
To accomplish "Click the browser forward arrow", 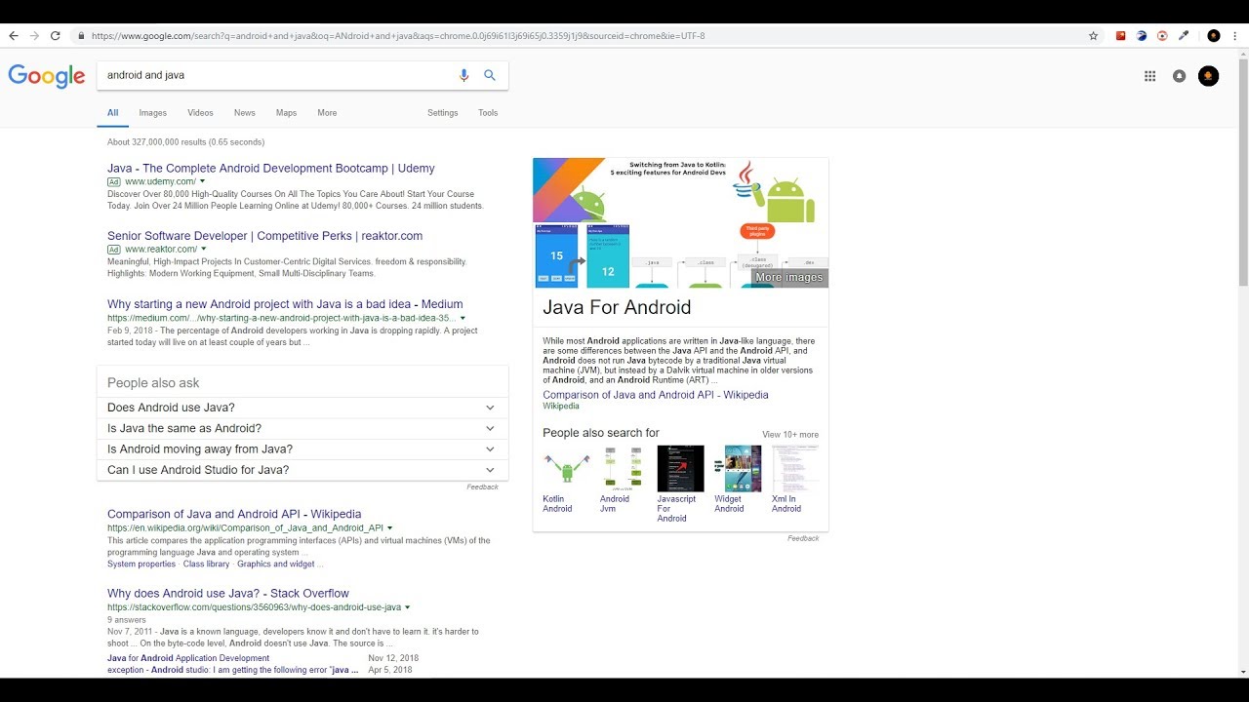I will [x=35, y=36].
